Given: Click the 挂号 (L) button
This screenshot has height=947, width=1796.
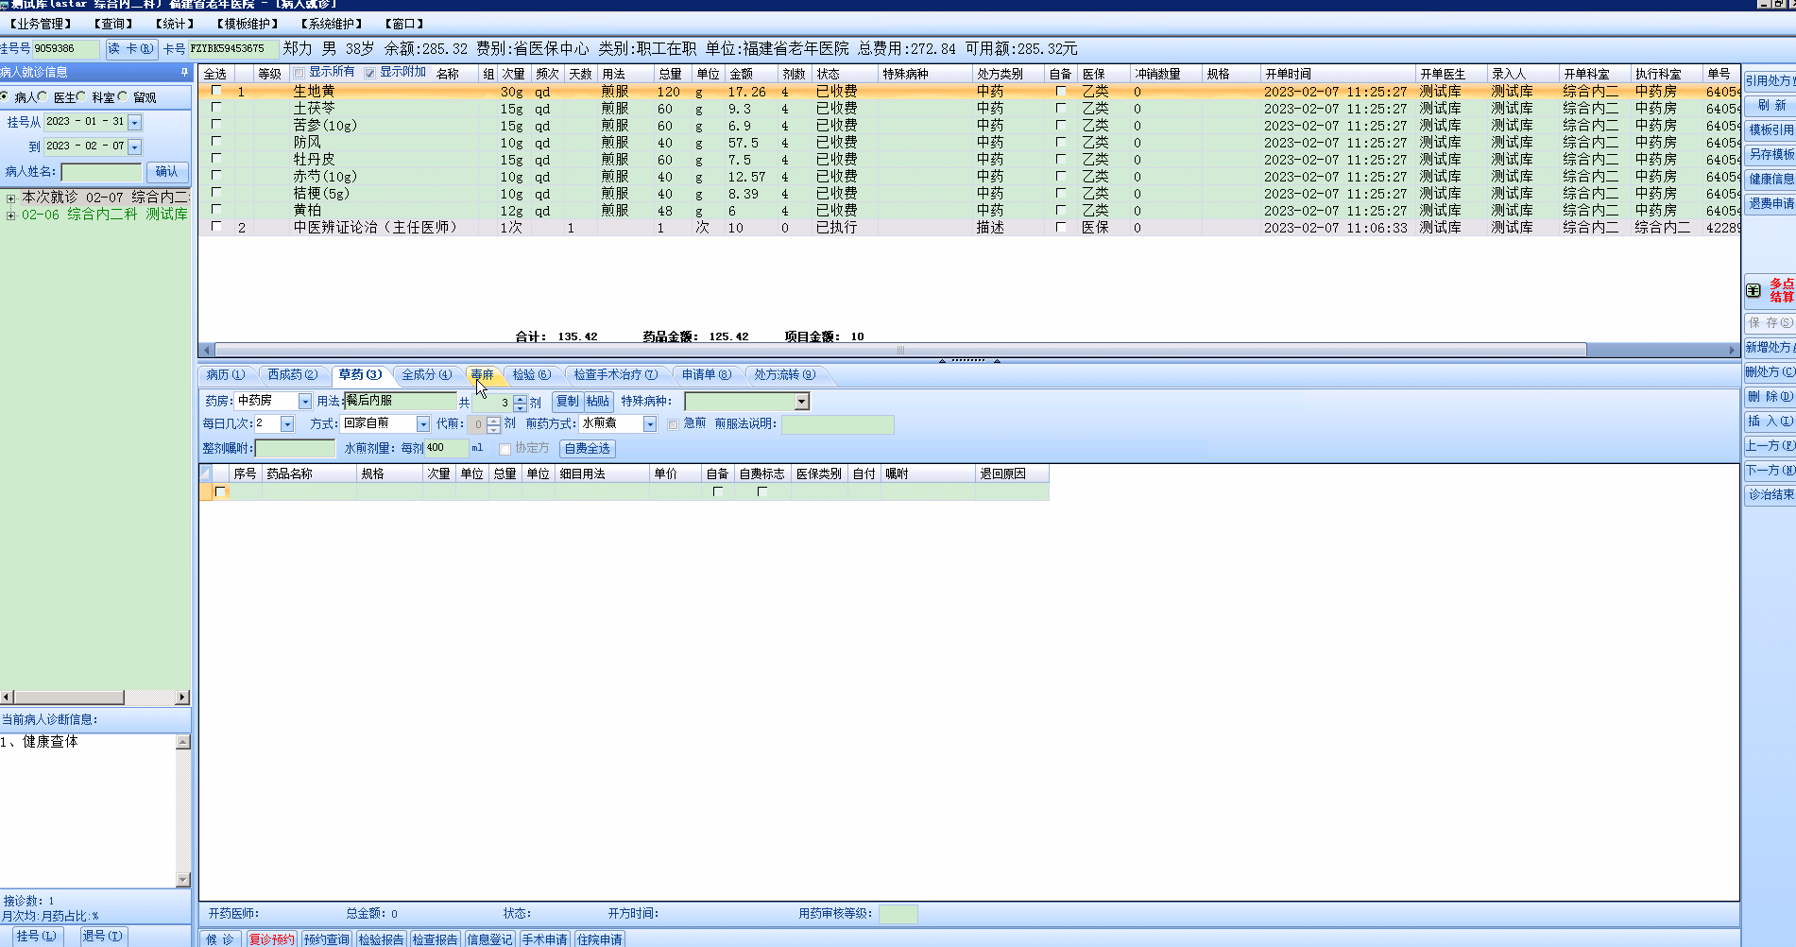Looking at the screenshot, I should 36,937.
